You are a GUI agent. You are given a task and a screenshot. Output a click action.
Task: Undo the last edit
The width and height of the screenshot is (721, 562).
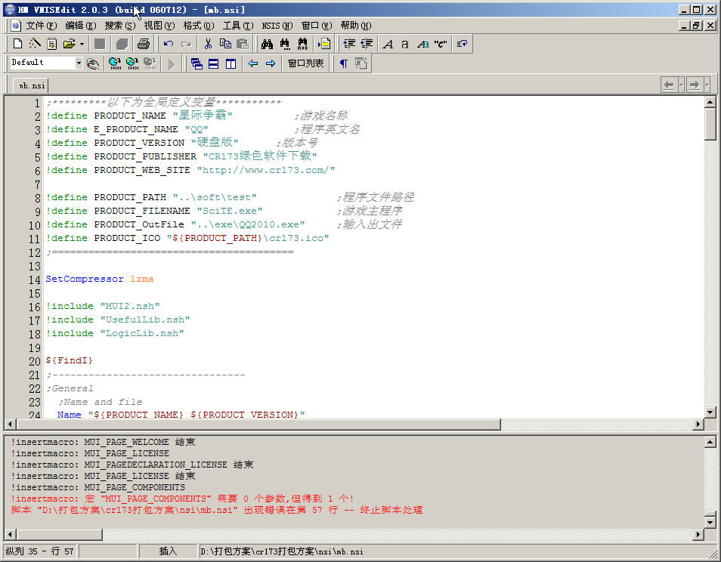[x=169, y=44]
